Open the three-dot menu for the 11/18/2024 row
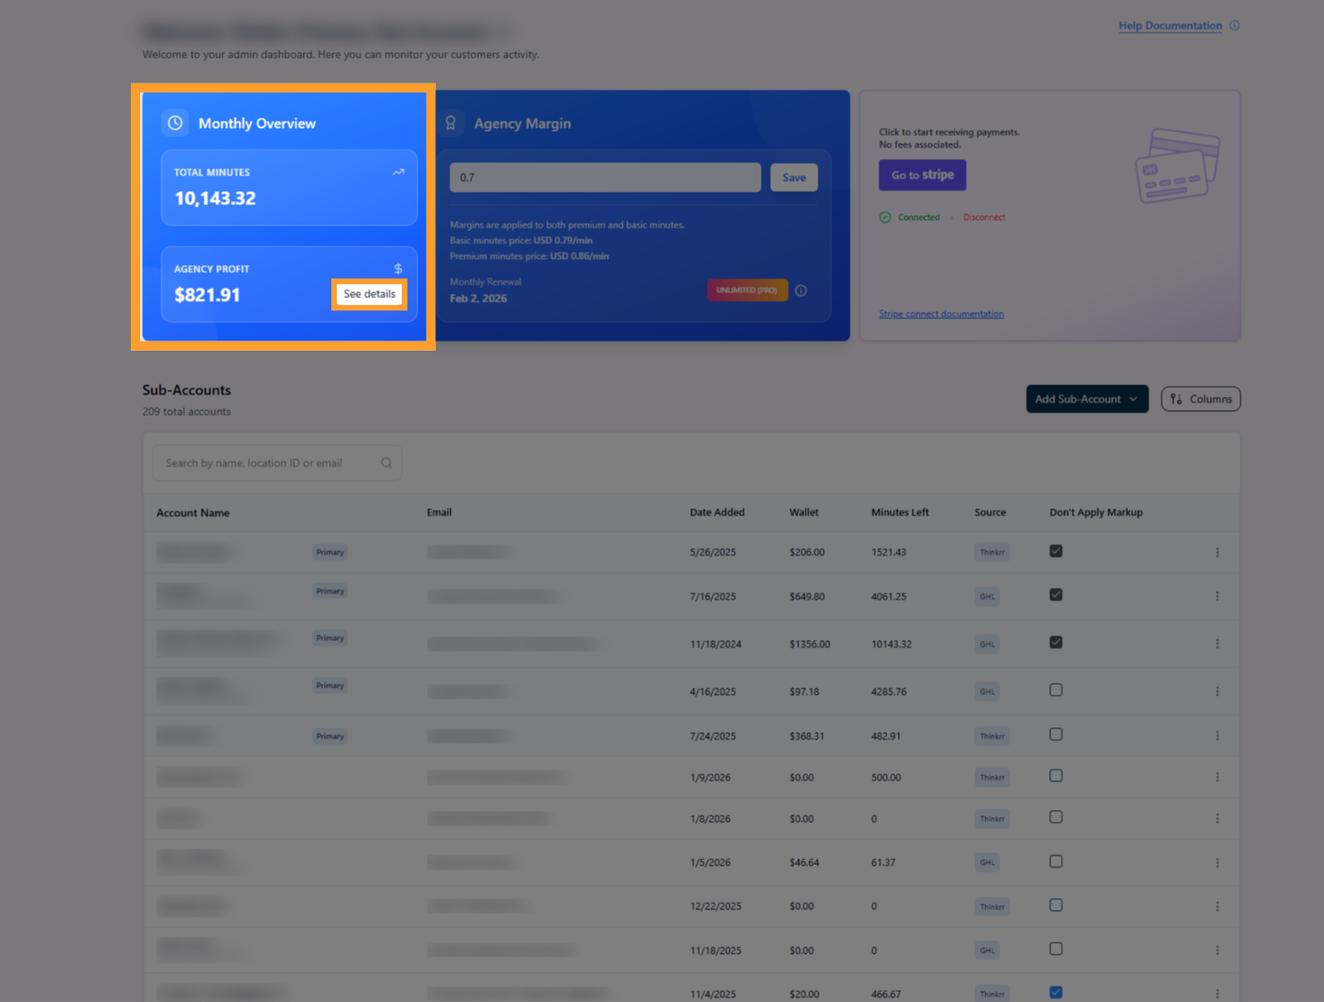The image size is (1324, 1002). click(x=1217, y=643)
